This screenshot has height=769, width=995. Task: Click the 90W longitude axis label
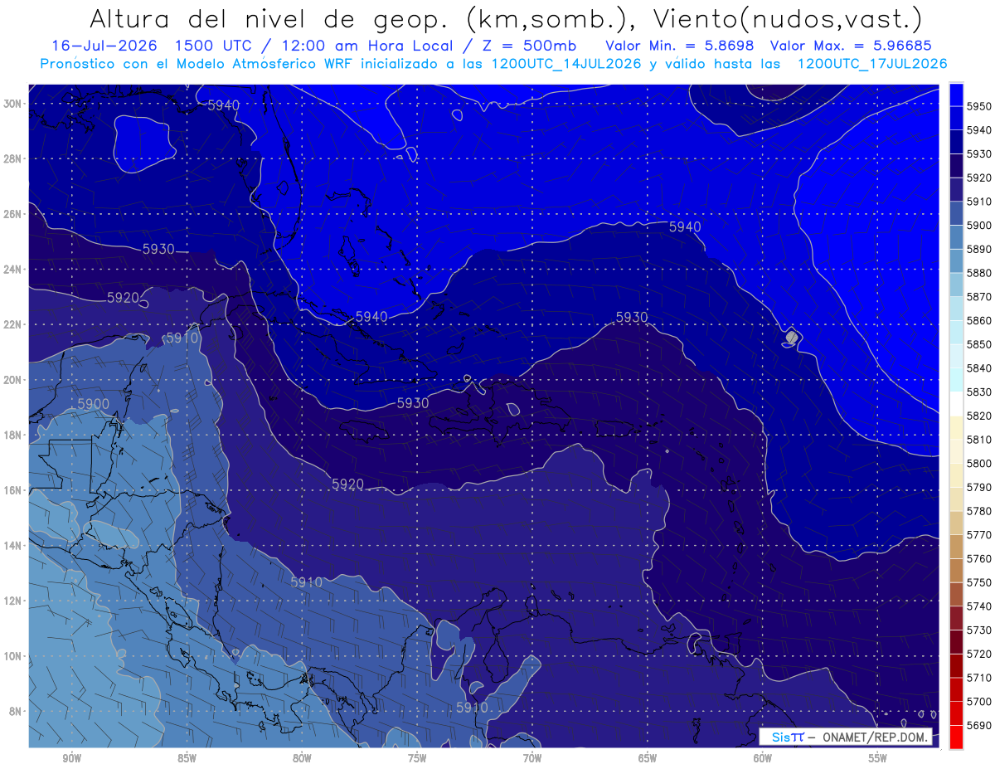(x=71, y=758)
